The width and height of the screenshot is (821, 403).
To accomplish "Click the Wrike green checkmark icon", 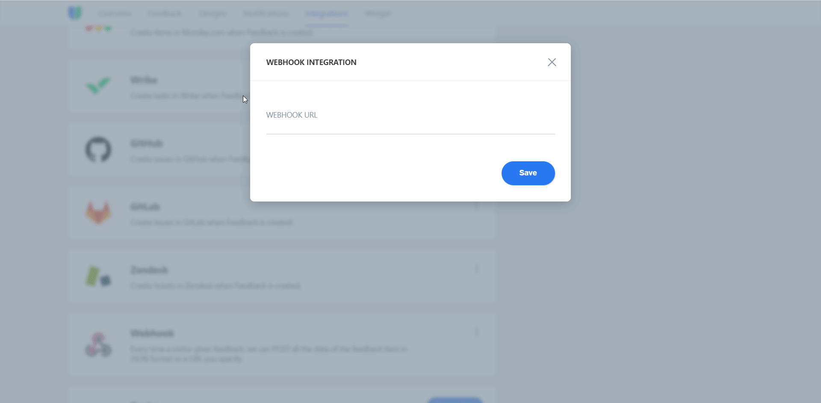I will pyautogui.click(x=98, y=86).
